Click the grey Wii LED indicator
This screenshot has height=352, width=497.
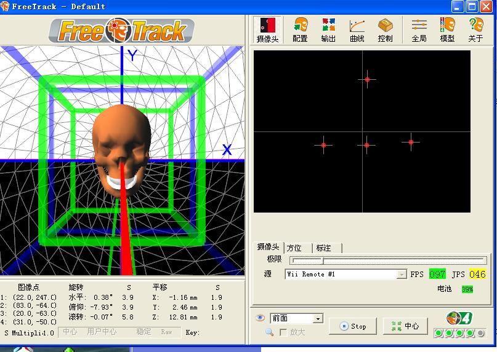[x=480, y=333]
